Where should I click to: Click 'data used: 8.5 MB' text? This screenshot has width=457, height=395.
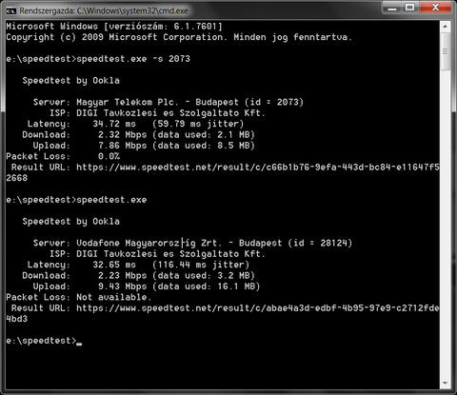point(204,146)
